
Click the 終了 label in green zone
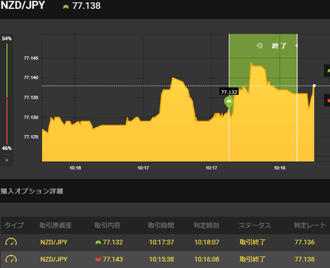pos(279,45)
